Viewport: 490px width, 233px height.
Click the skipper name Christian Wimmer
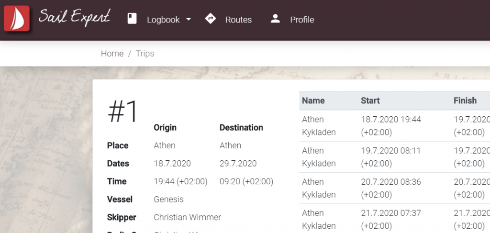[187, 217]
